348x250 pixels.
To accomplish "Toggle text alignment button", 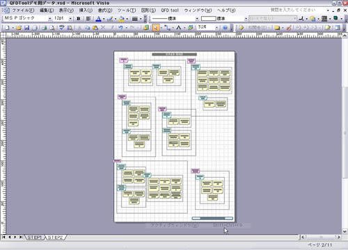I will click(x=88, y=19).
